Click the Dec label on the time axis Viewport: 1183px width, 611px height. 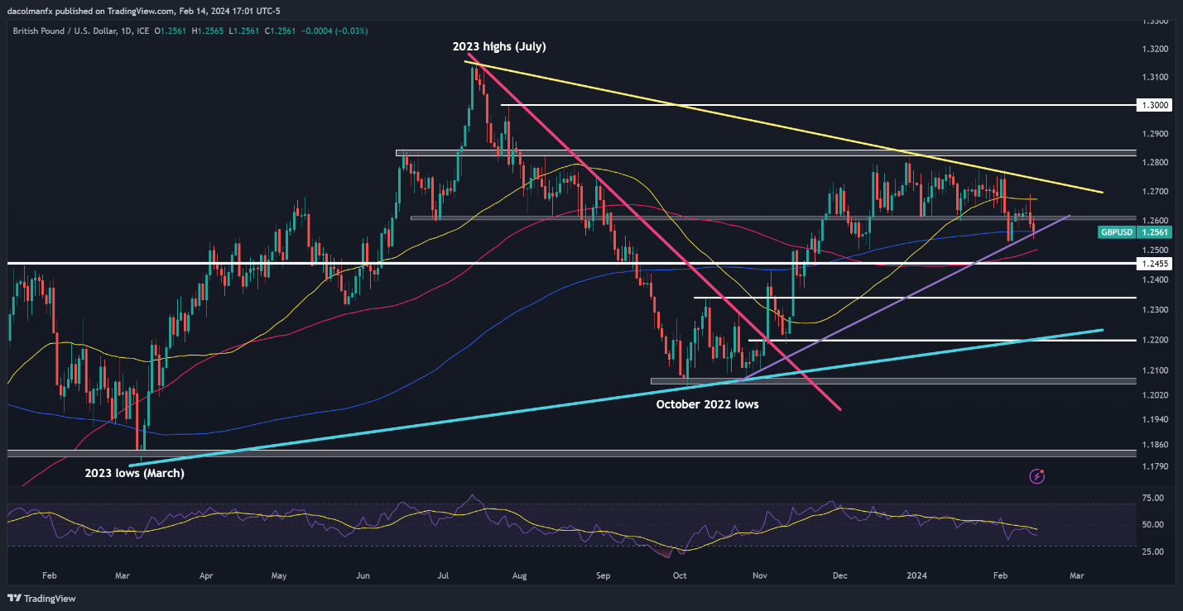(840, 575)
